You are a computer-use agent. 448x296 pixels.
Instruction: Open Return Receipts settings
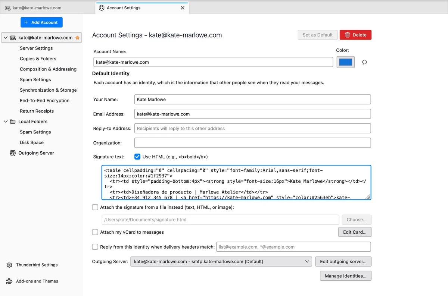37,111
